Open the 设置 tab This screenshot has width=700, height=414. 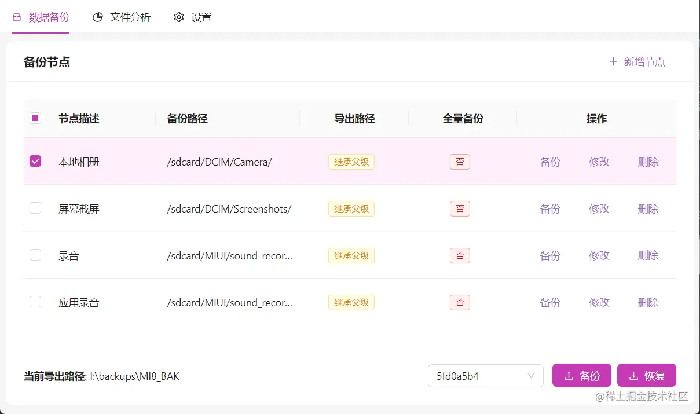193,17
